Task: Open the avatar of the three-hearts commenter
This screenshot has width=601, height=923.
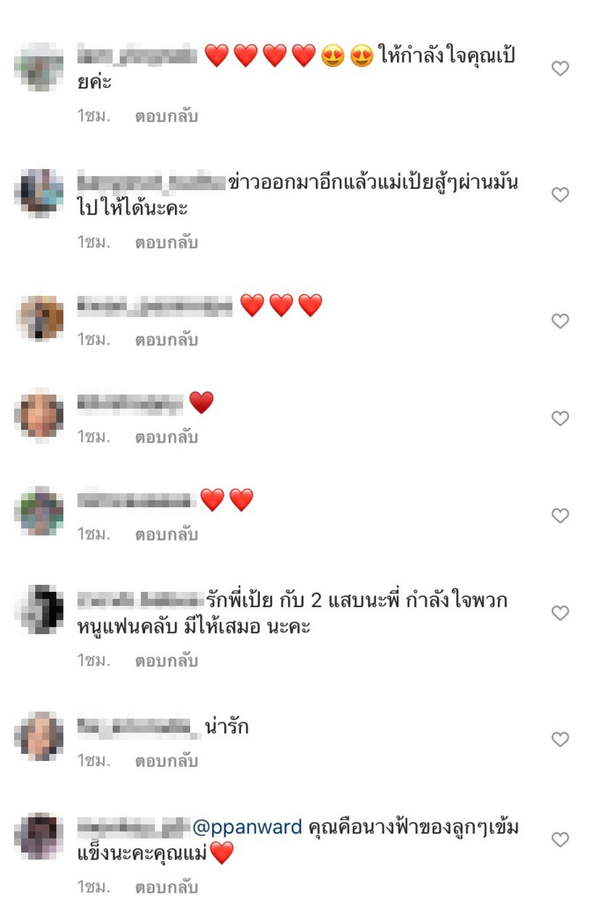Action: tap(39, 318)
